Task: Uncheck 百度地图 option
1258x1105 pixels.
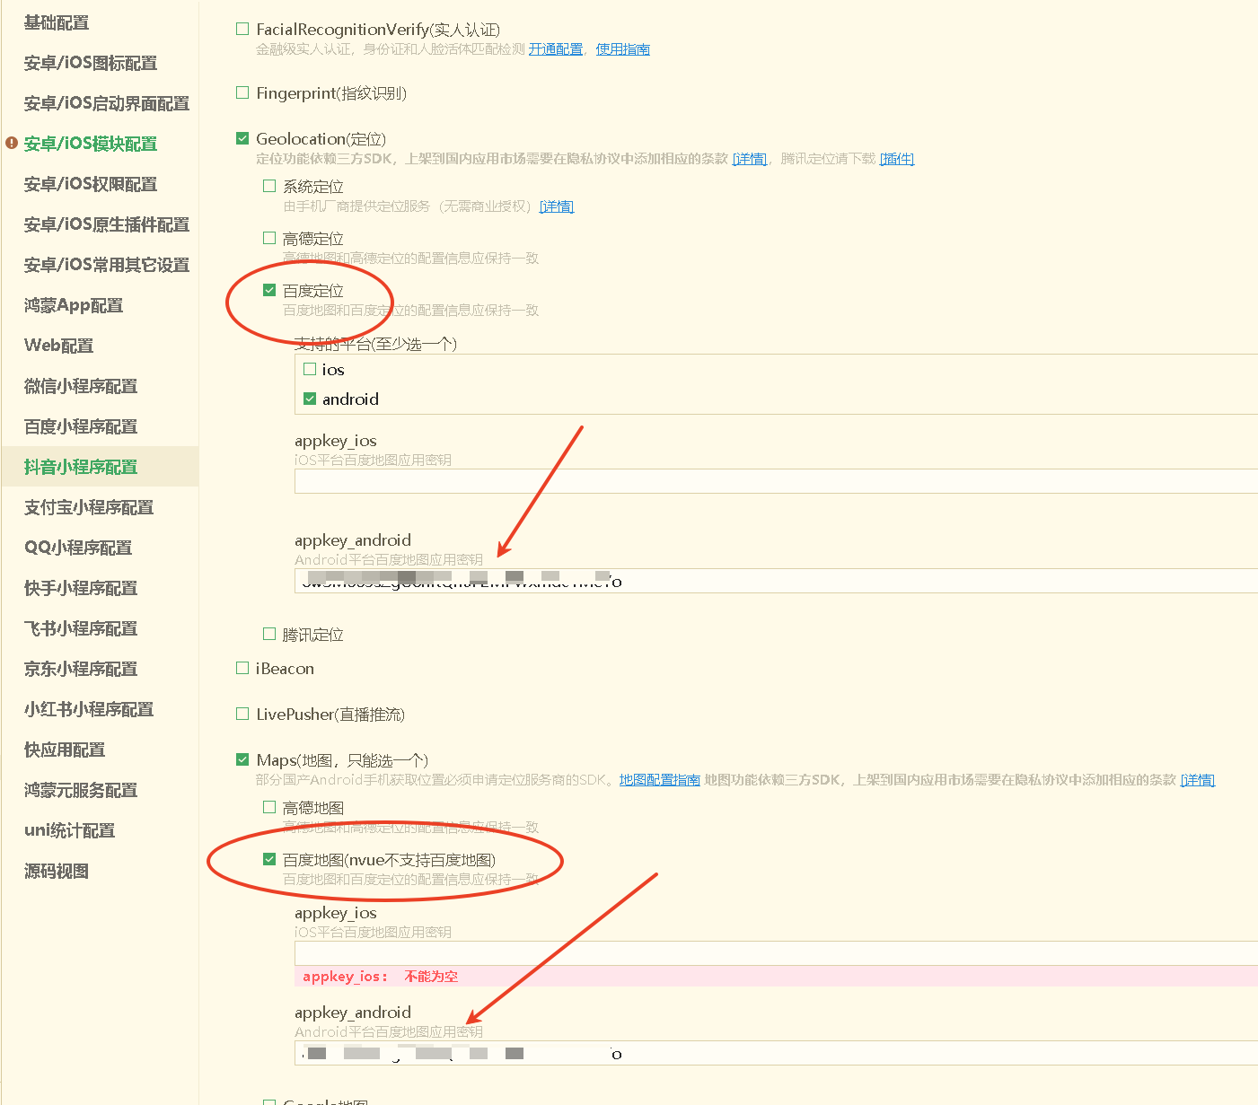Action: pos(269,859)
